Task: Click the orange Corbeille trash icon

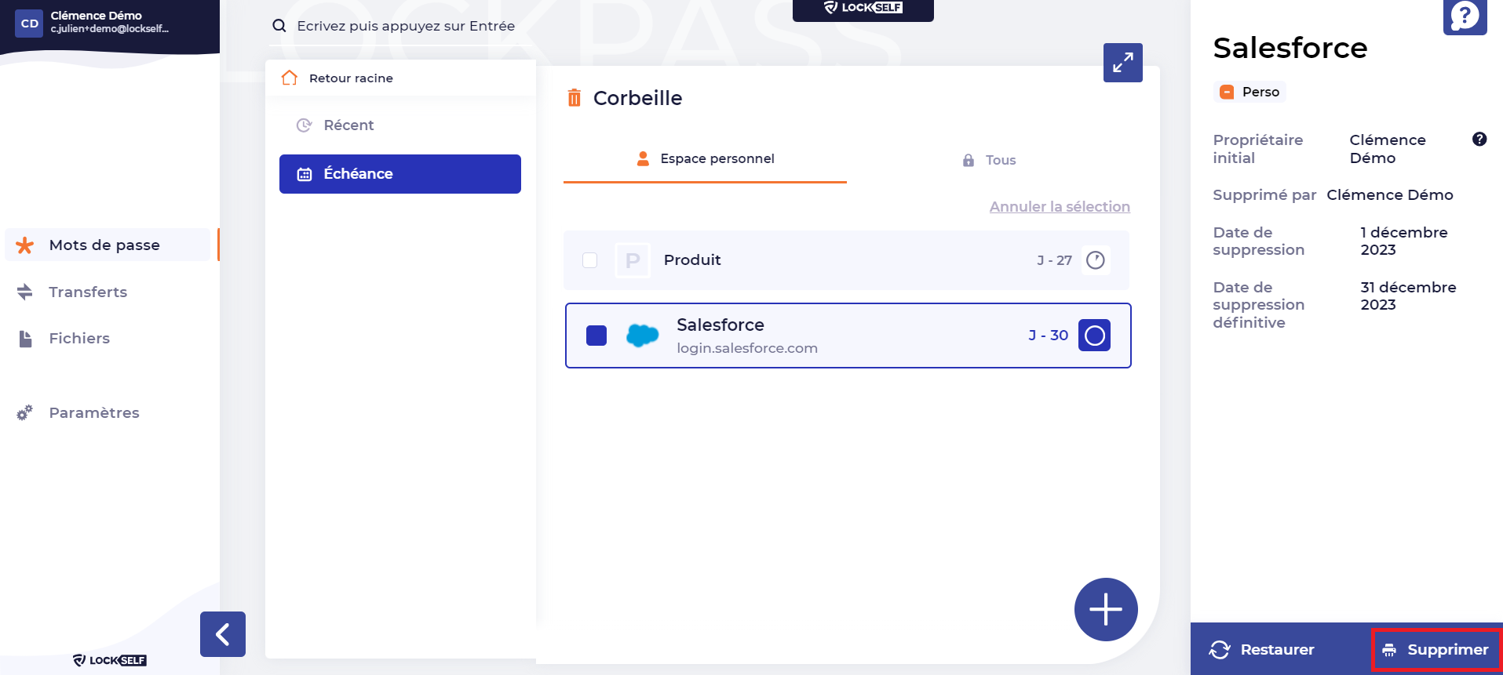Action: point(575,98)
